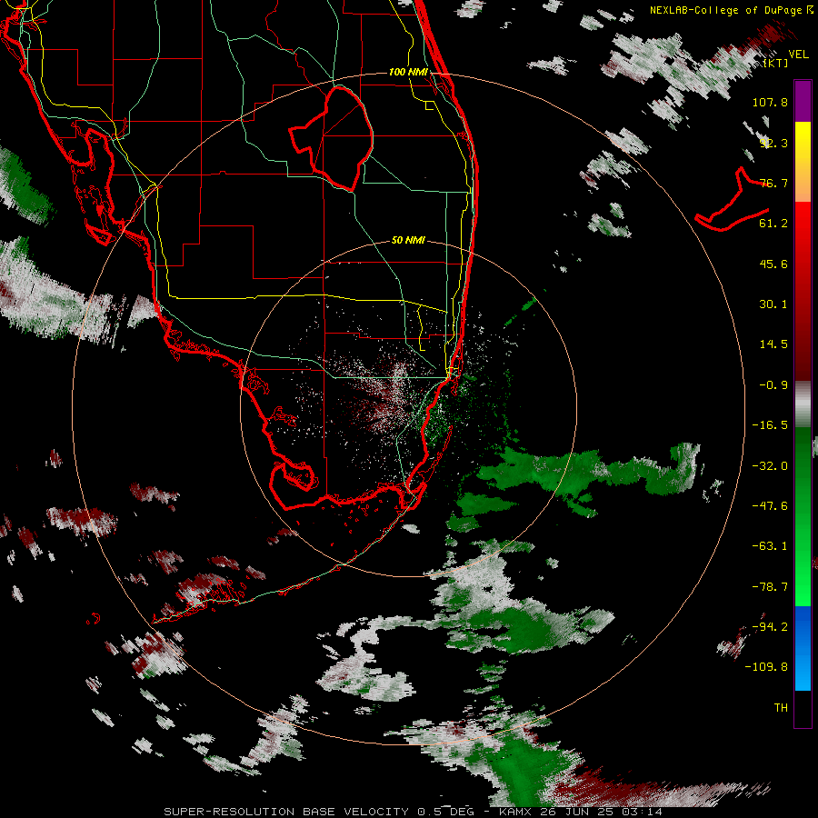Click the -94.2 velocity scale value
The width and height of the screenshot is (818, 818).
point(770,627)
